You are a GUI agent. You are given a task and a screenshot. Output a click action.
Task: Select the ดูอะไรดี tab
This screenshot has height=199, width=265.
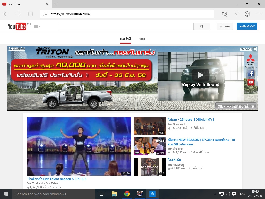point(126,39)
